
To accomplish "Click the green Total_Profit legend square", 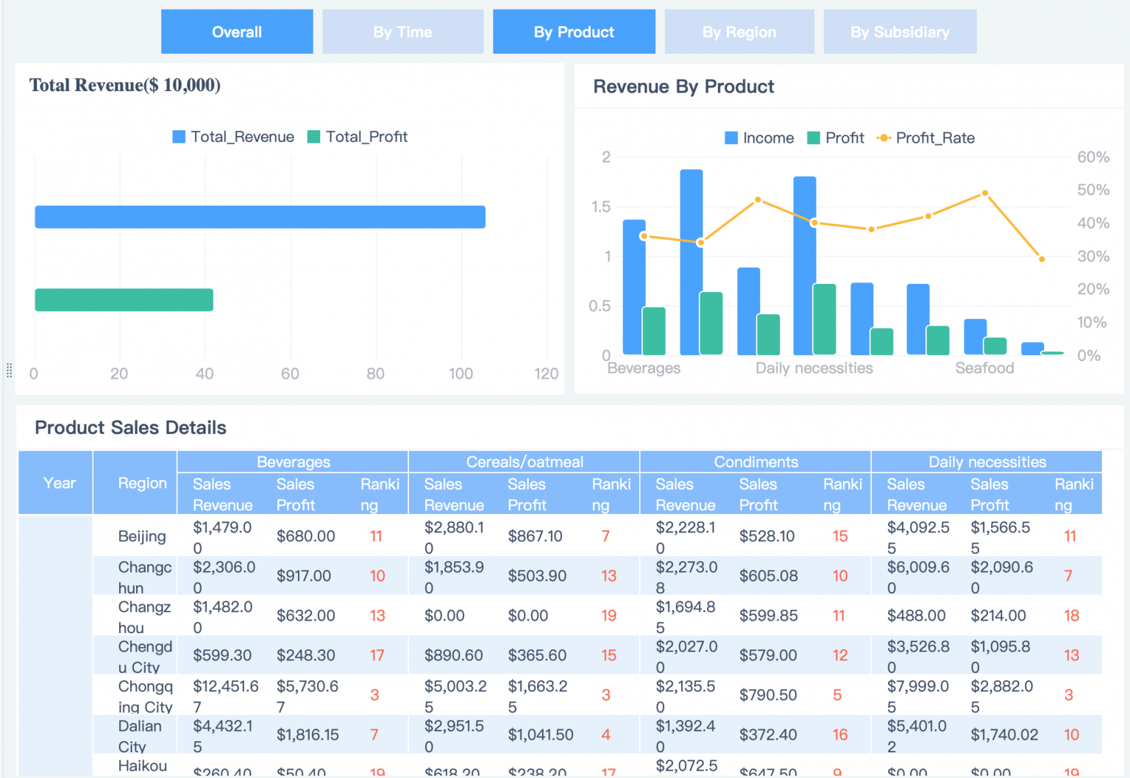I will (x=312, y=137).
